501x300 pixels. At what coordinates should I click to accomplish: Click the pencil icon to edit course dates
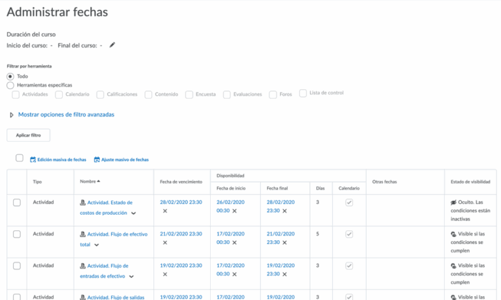coord(112,45)
